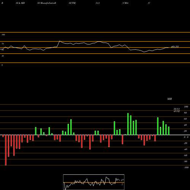The height and width of the screenshot is (190, 190).
Task: Click the "SI(TM)" header label
Action: coord(72,3)
